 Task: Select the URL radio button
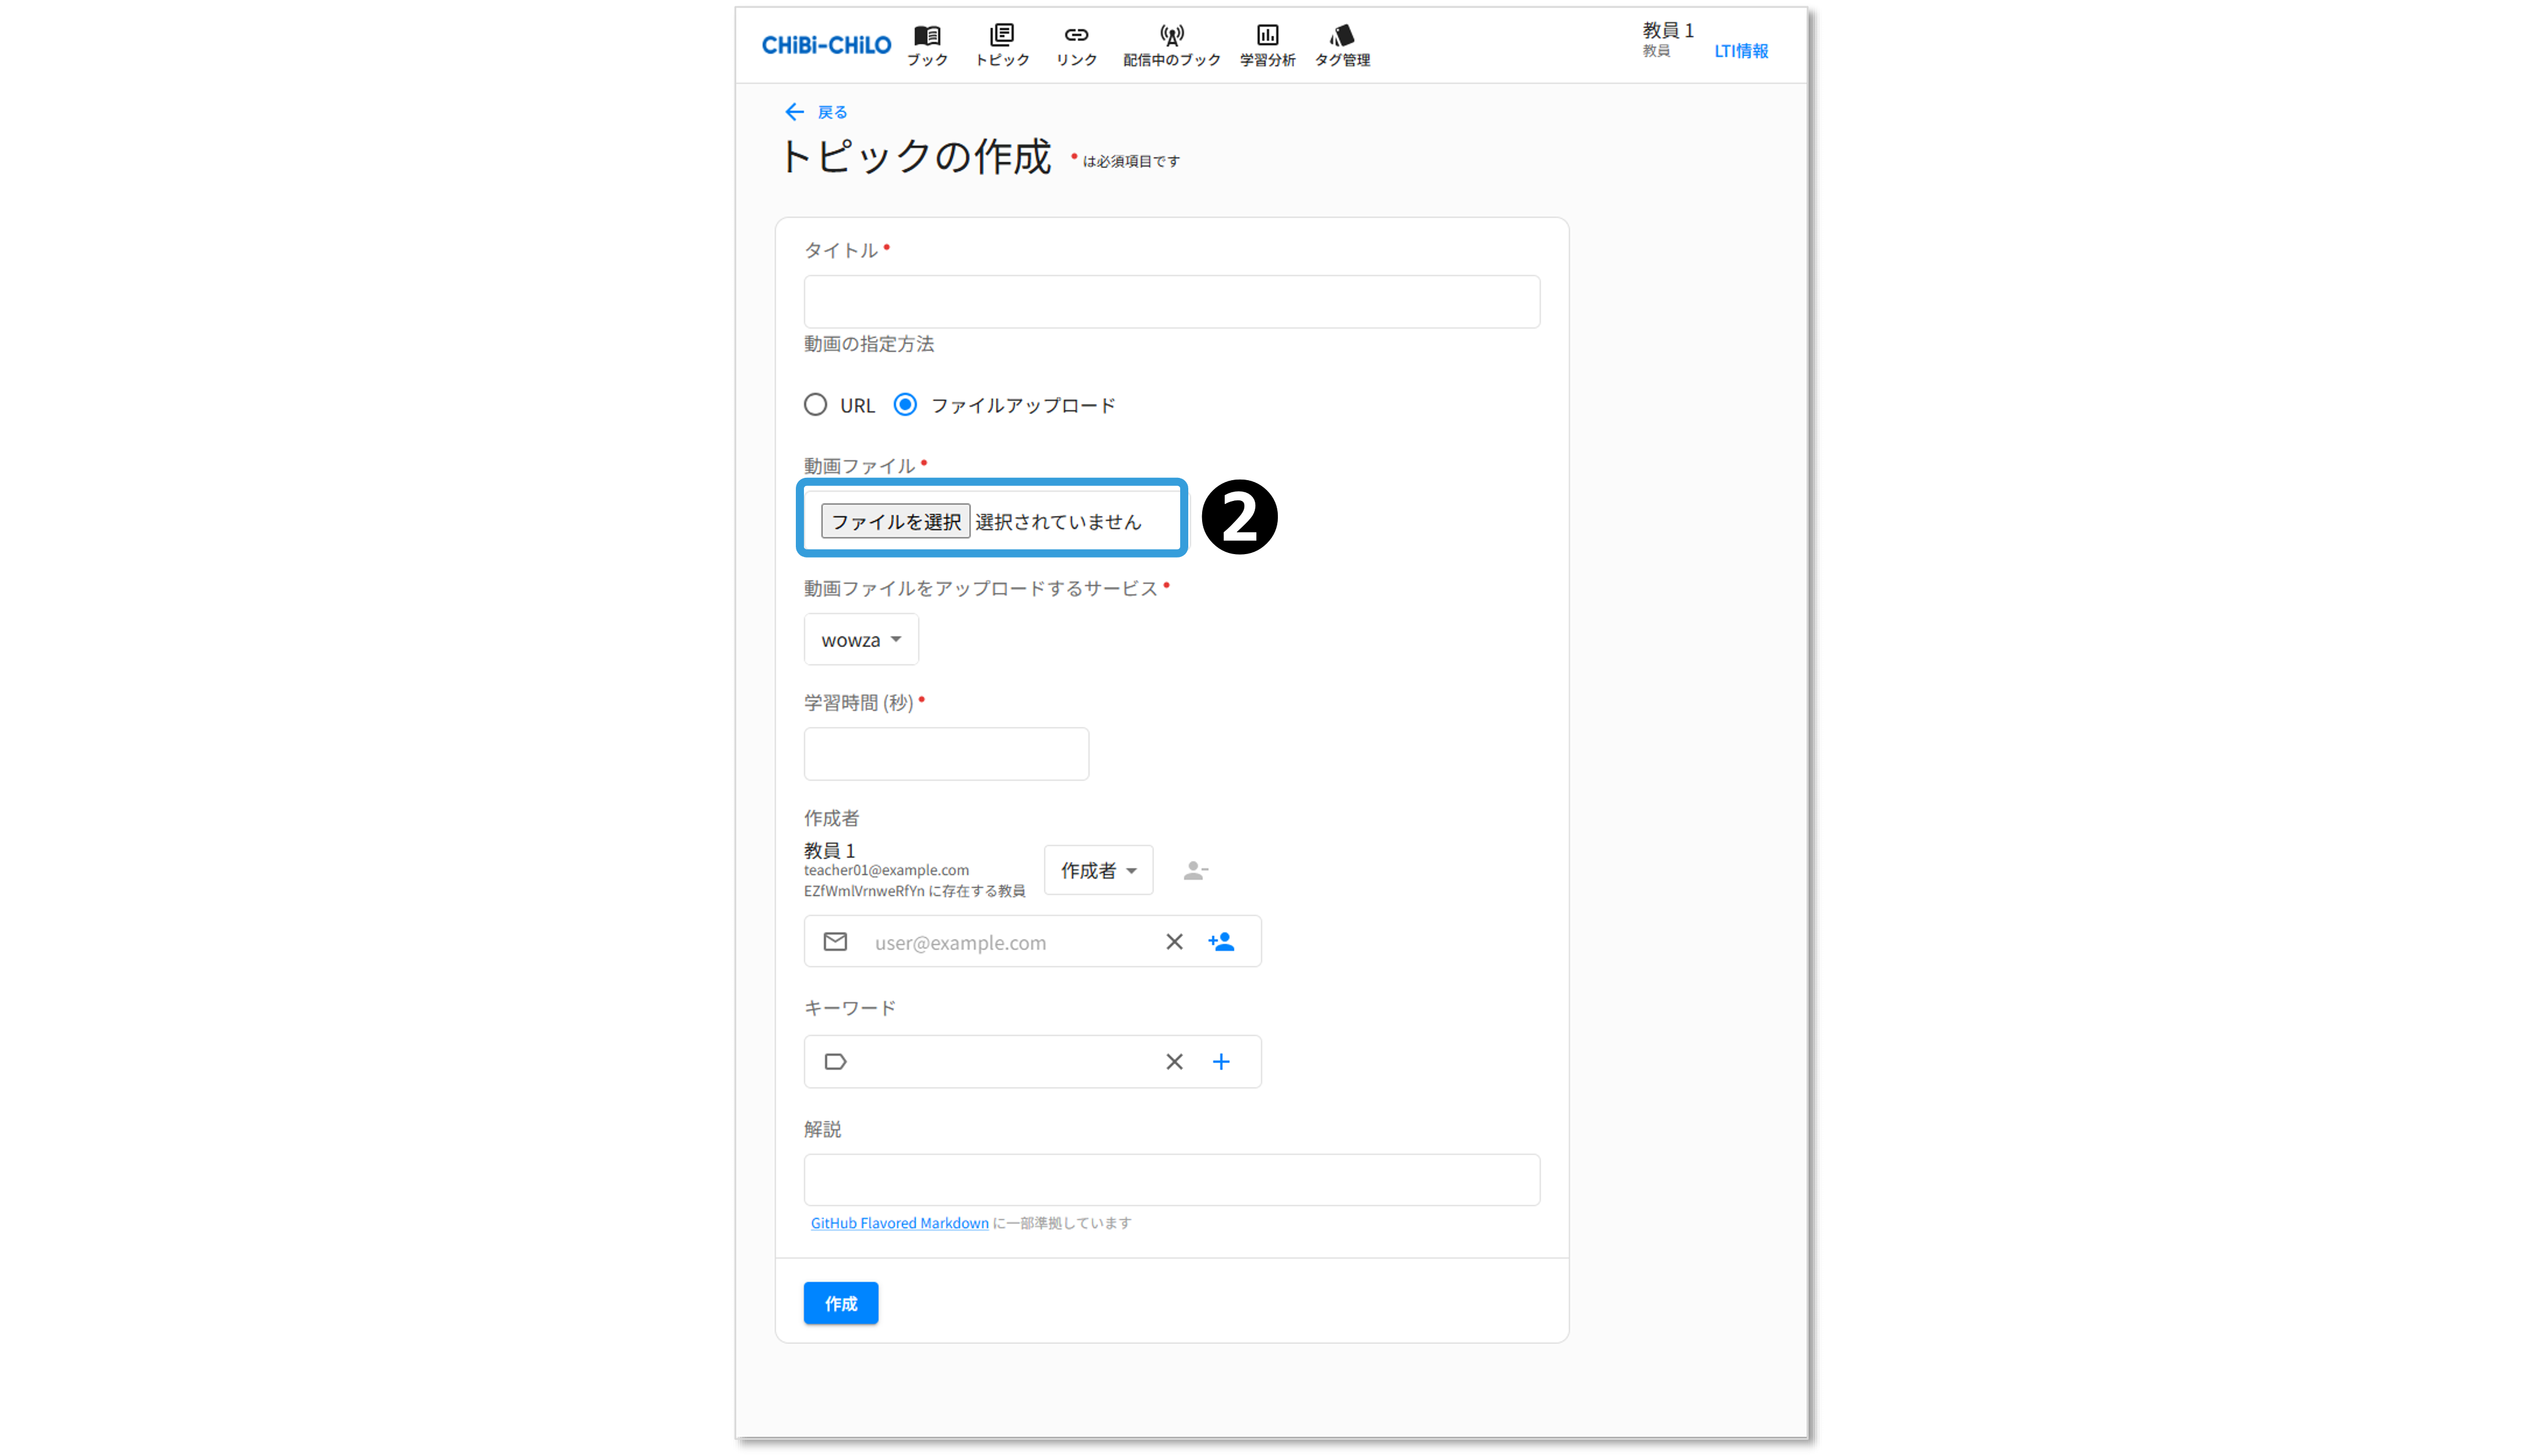(x=815, y=405)
